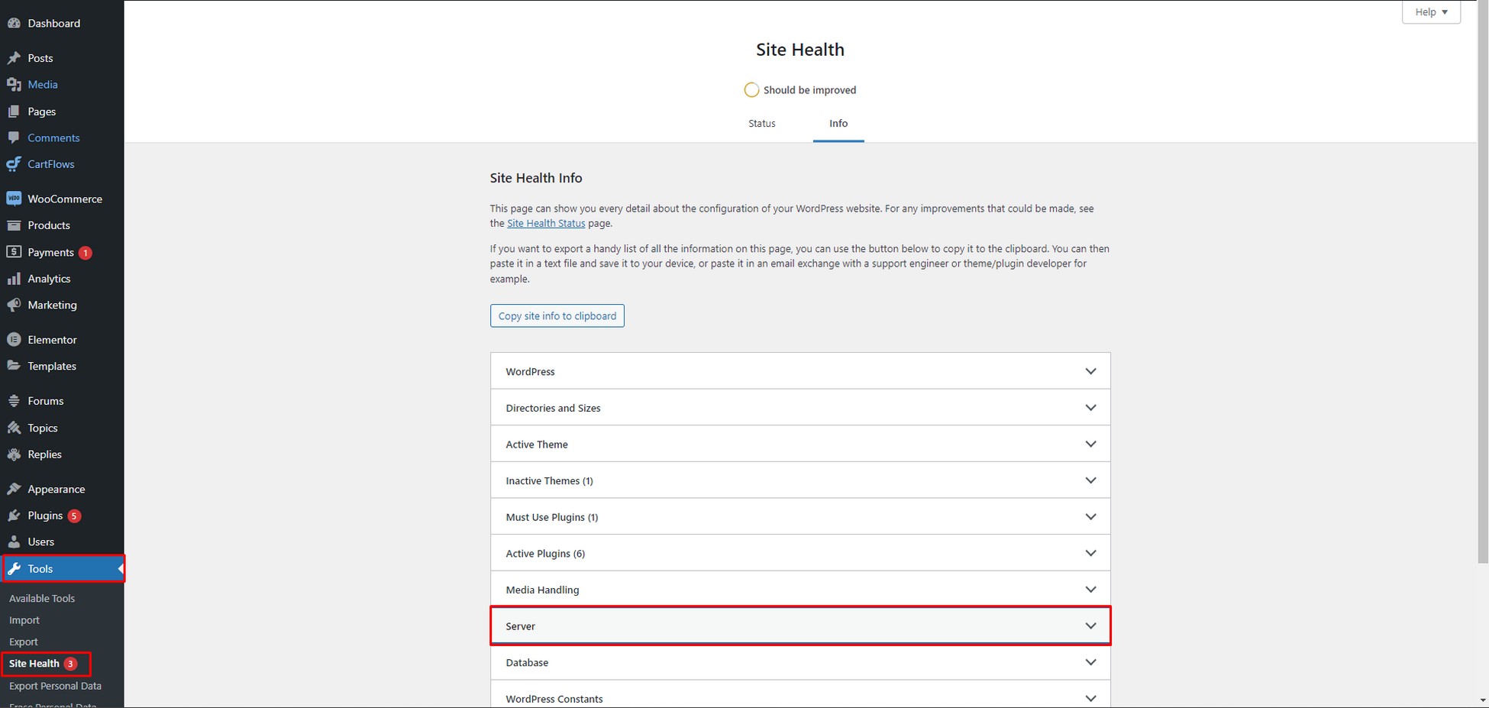Follow the Site Health Status link
1489x708 pixels.
click(x=546, y=224)
